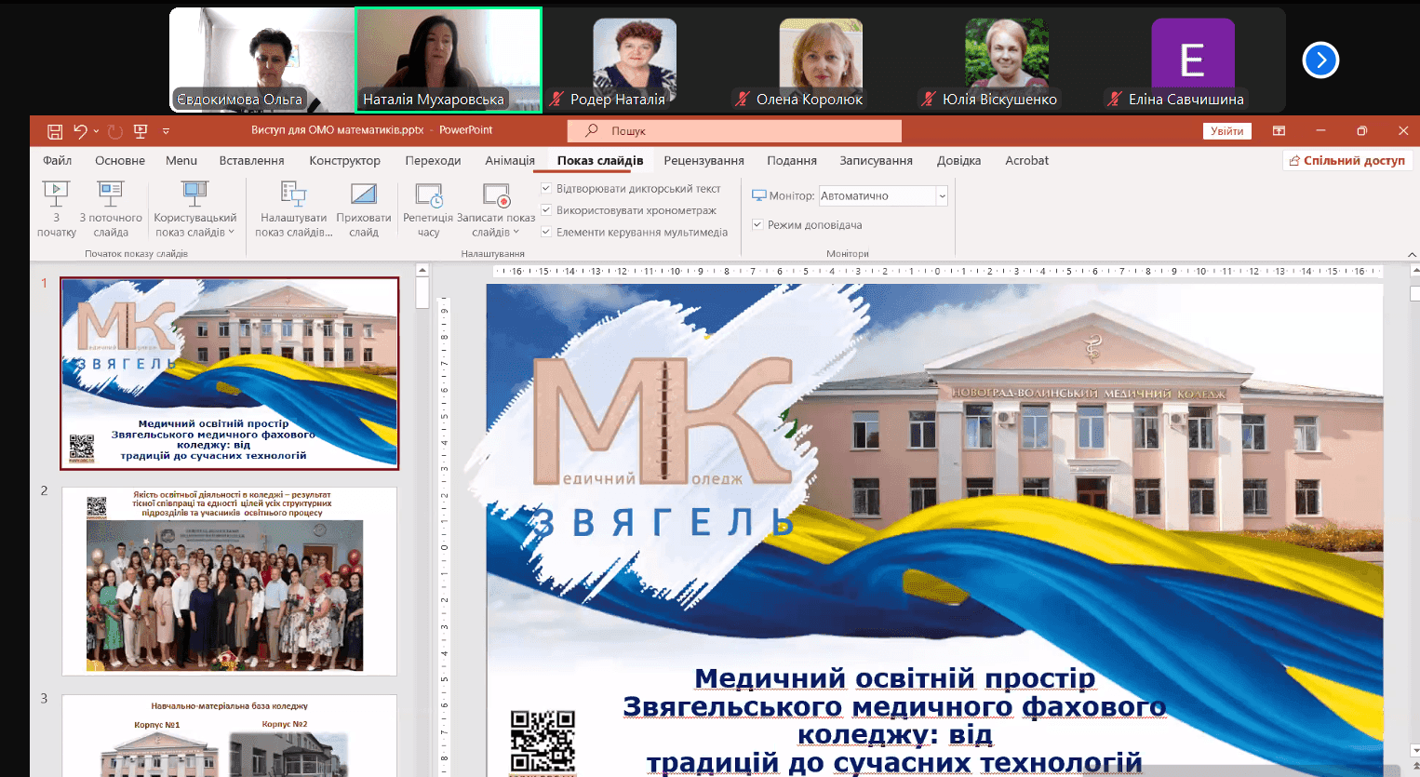
Task: Switch to the Записування tab
Action: click(876, 160)
